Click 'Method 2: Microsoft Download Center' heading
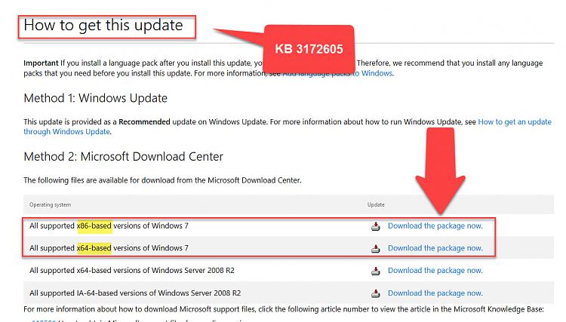This screenshot has height=322, width=566. [x=124, y=157]
